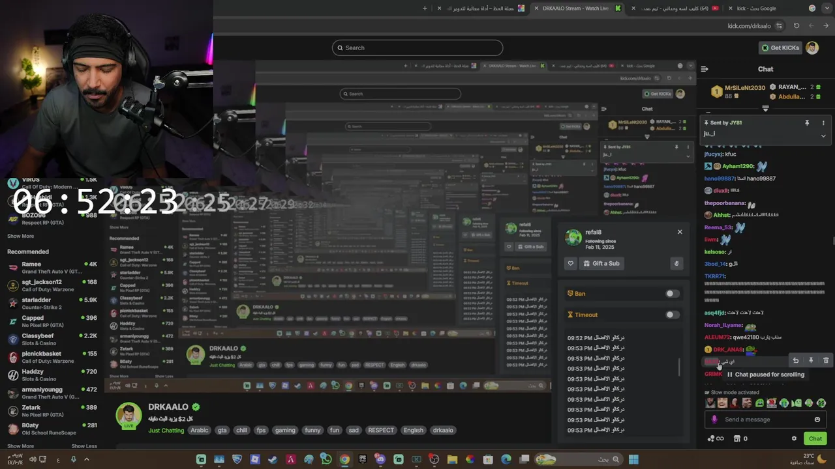Open Ramee recommended channel
Image resolution: width=835 pixels, height=469 pixels.
coord(52,268)
